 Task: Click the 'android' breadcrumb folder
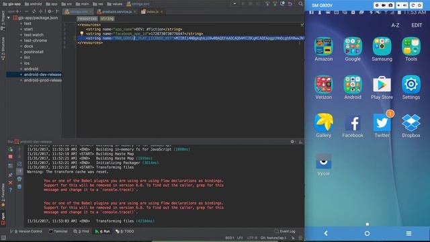click(33, 4)
